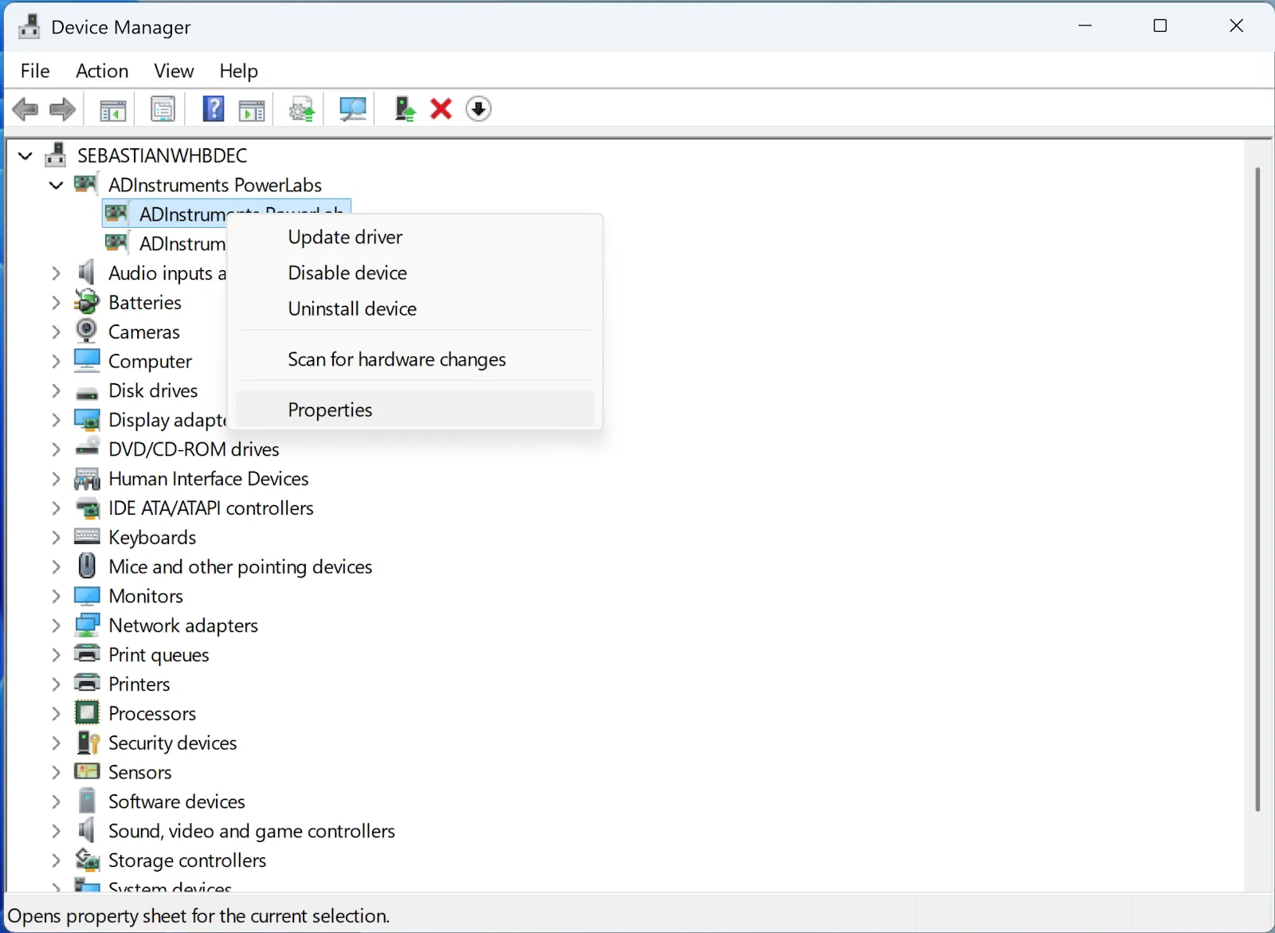Click the Network adapters icon

coord(87,625)
